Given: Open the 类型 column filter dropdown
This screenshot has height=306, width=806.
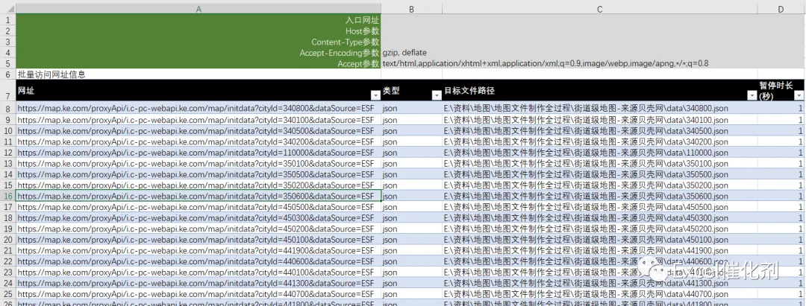Looking at the screenshot, I should pos(437,95).
